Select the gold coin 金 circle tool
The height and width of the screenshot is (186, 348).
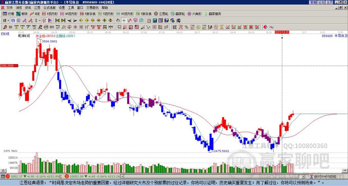(x=198, y=27)
